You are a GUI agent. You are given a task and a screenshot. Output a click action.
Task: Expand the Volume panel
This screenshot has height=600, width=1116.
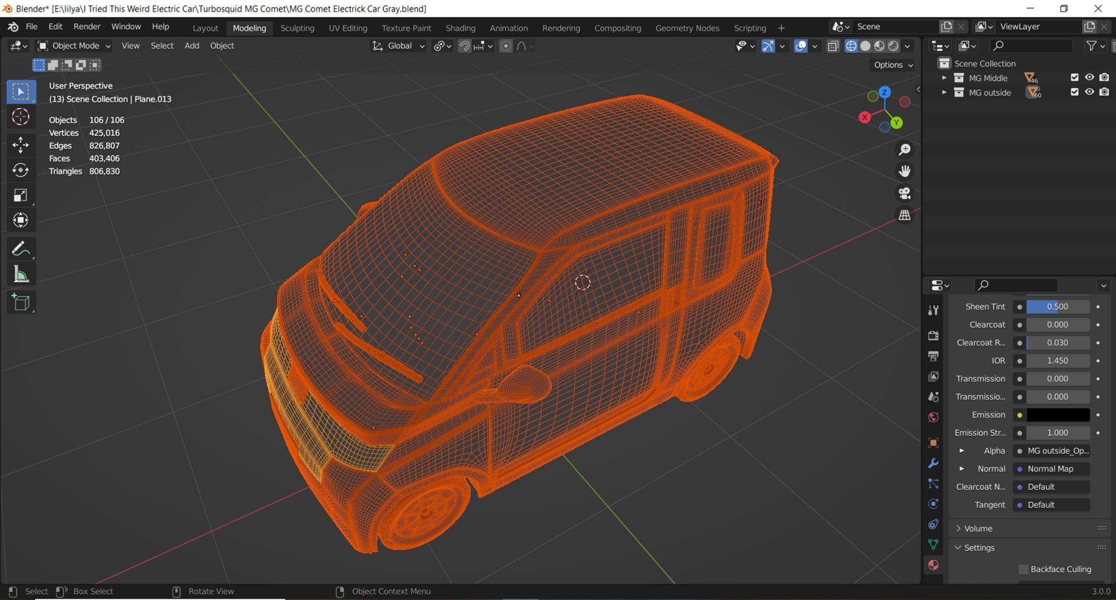tap(978, 529)
